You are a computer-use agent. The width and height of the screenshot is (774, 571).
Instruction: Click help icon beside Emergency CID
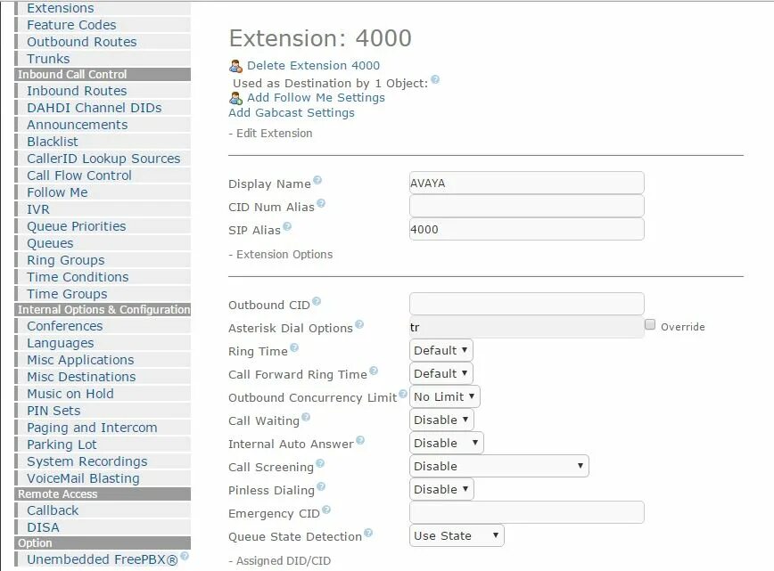coord(326,510)
